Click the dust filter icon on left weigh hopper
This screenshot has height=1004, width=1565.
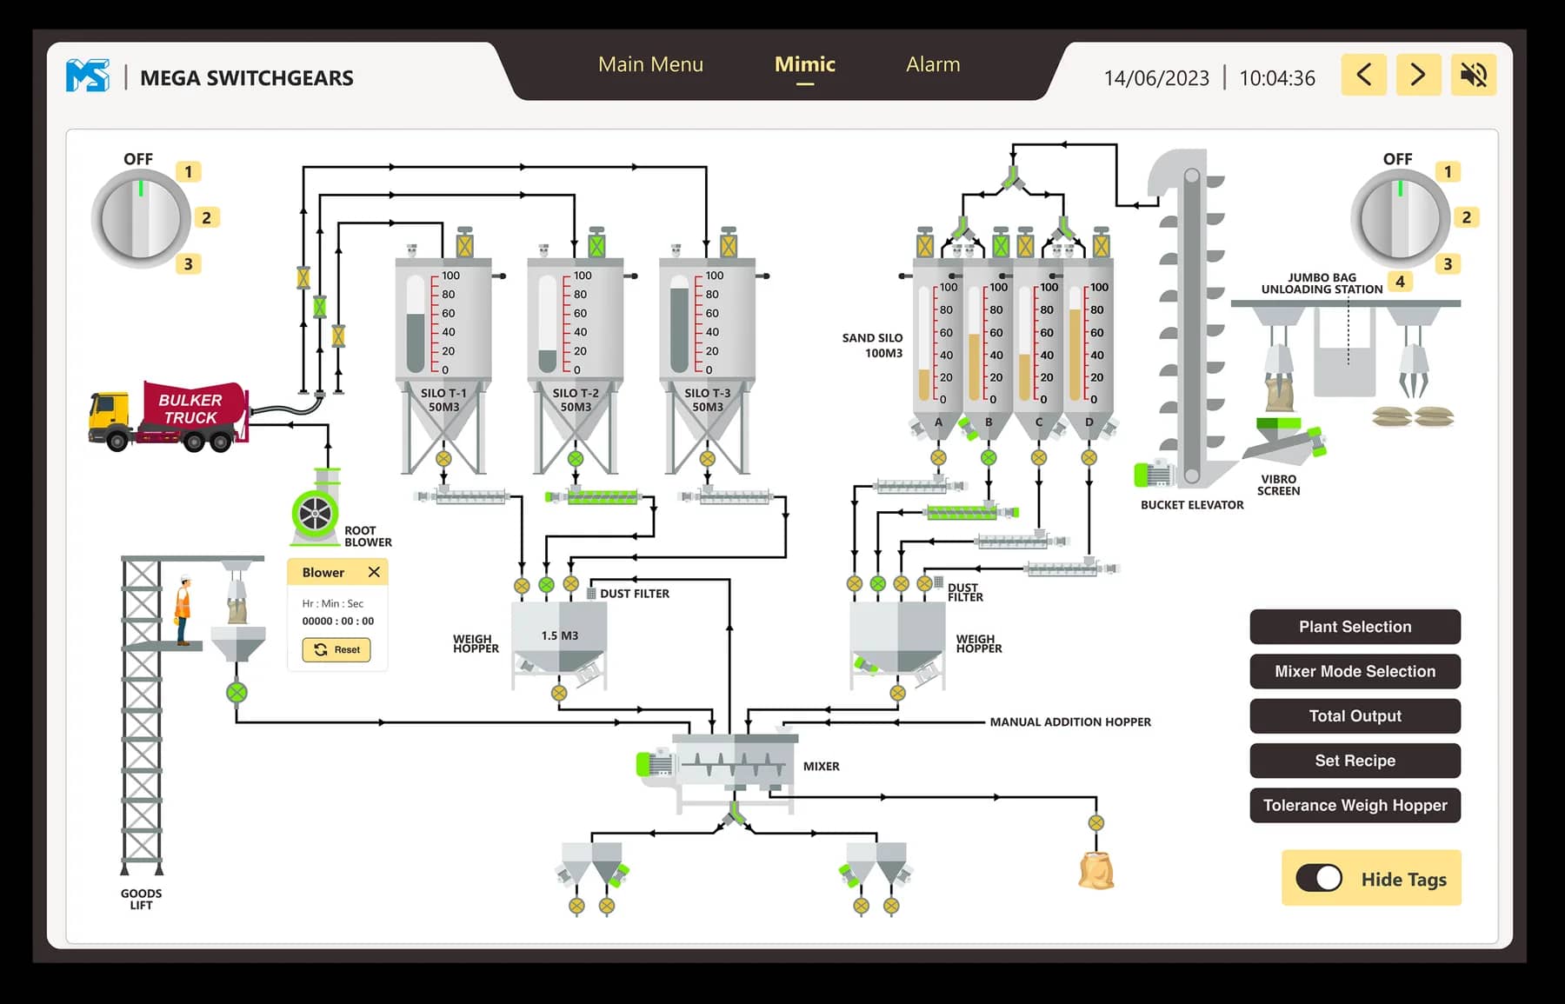tap(591, 594)
